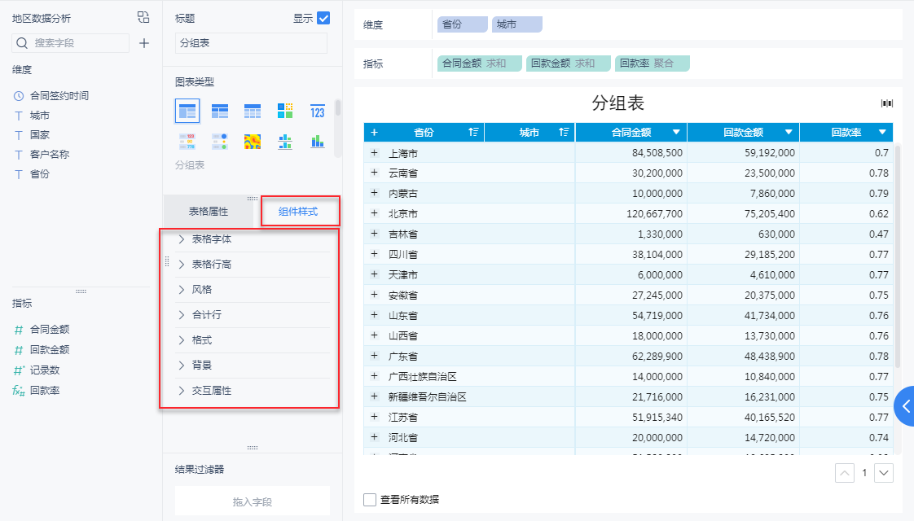Select the 回款率 indicator field in list
The image size is (914, 521).
(x=45, y=391)
